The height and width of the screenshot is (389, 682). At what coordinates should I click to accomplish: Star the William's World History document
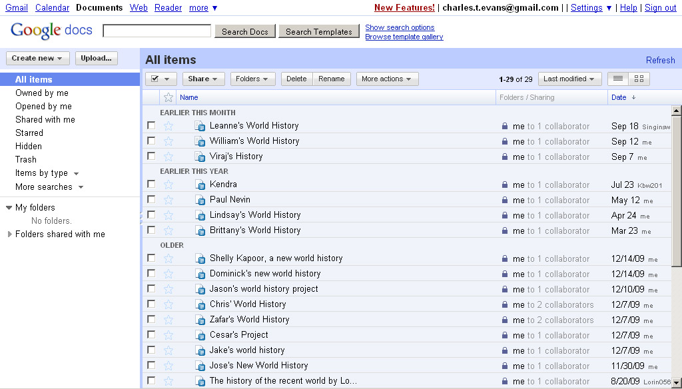pos(169,141)
